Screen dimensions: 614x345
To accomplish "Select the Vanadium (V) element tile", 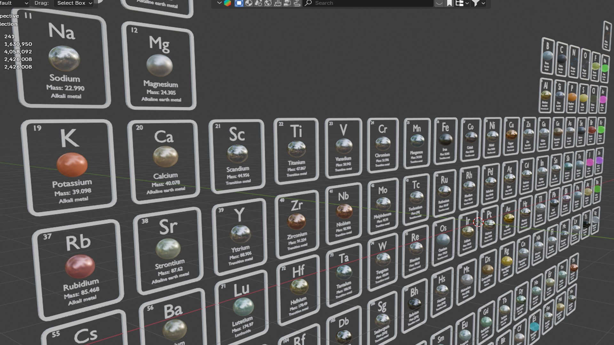I will pyautogui.click(x=343, y=148).
